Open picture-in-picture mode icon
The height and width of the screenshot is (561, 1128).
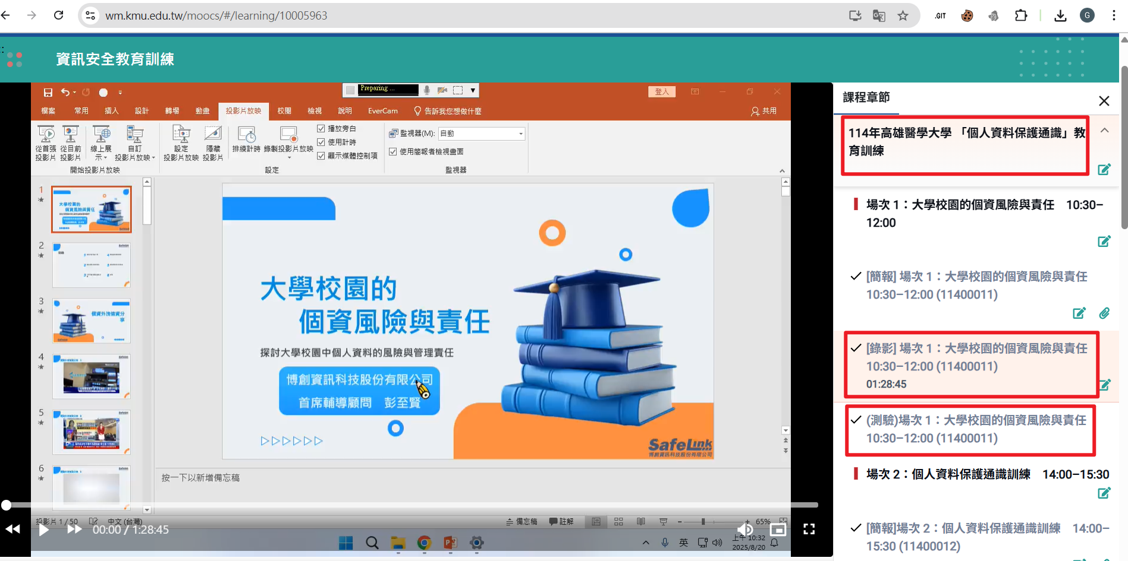click(x=778, y=530)
